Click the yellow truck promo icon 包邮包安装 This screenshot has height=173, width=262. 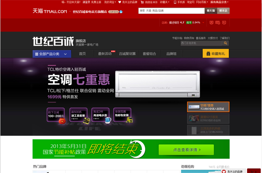129,120
